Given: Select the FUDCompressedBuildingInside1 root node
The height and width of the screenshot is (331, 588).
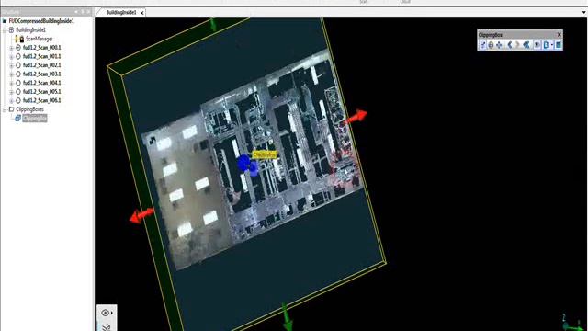Looking at the screenshot, I should click(41, 21).
